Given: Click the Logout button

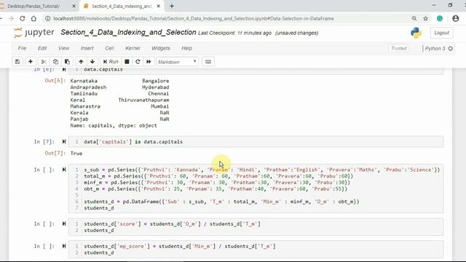Looking at the screenshot, I should pyautogui.click(x=441, y=33).
